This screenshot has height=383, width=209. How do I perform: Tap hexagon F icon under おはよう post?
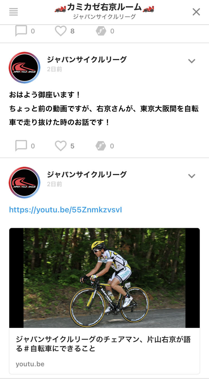(x=101, y=146)
